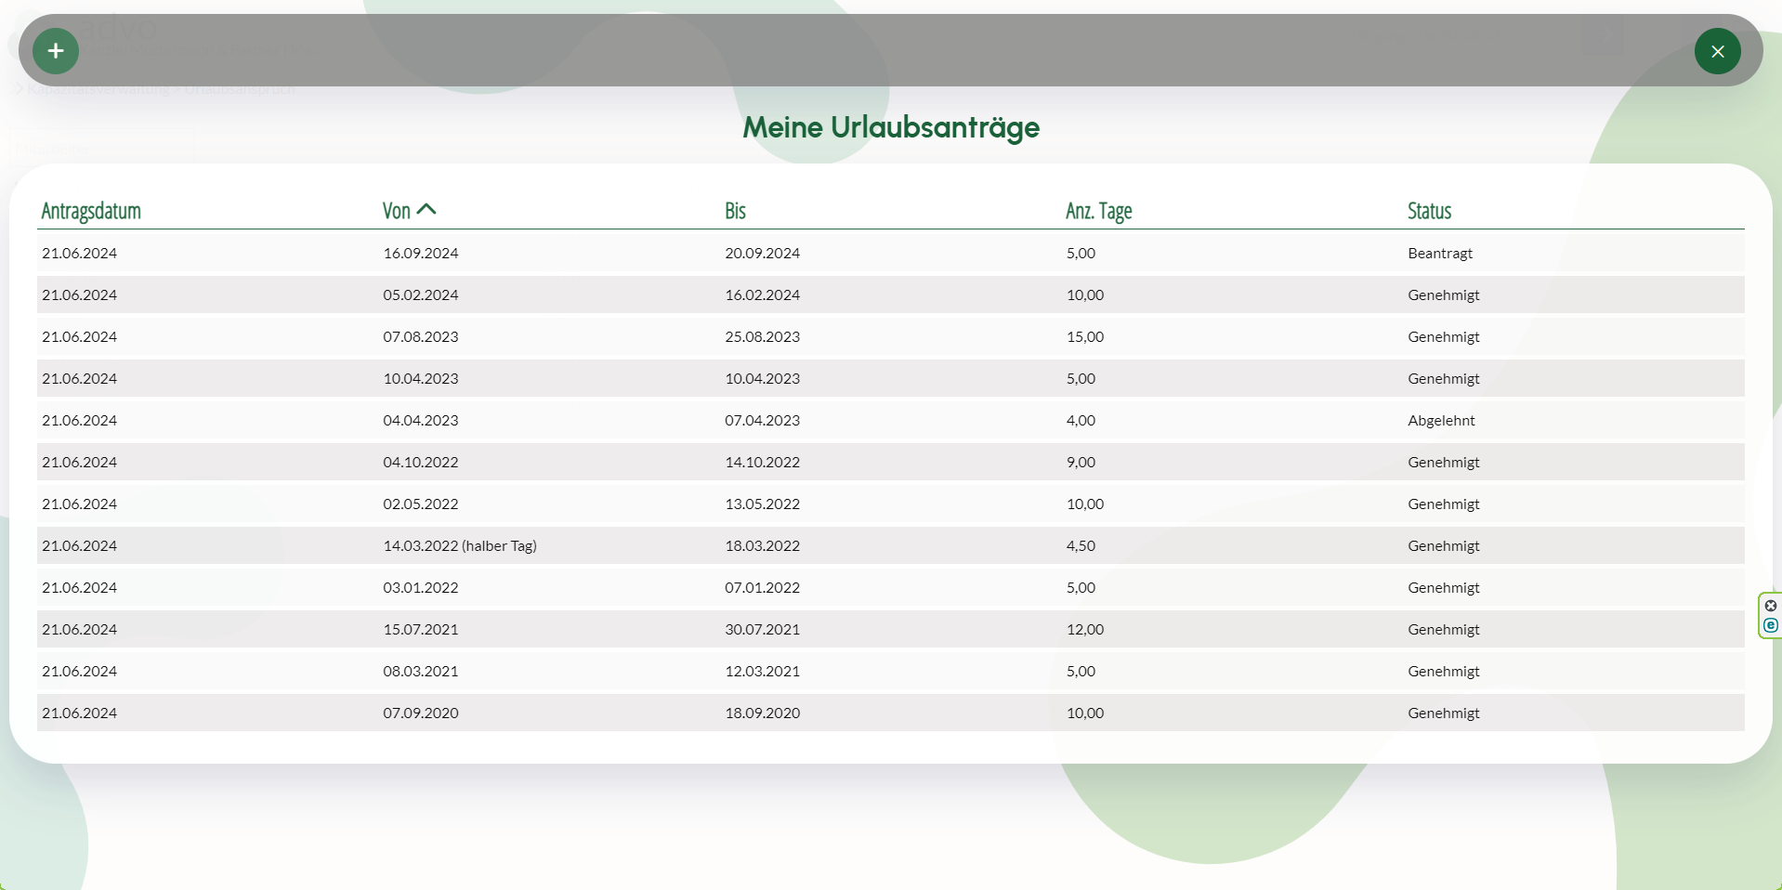Sort table by Anz. Tage column

pos(1098,211)
